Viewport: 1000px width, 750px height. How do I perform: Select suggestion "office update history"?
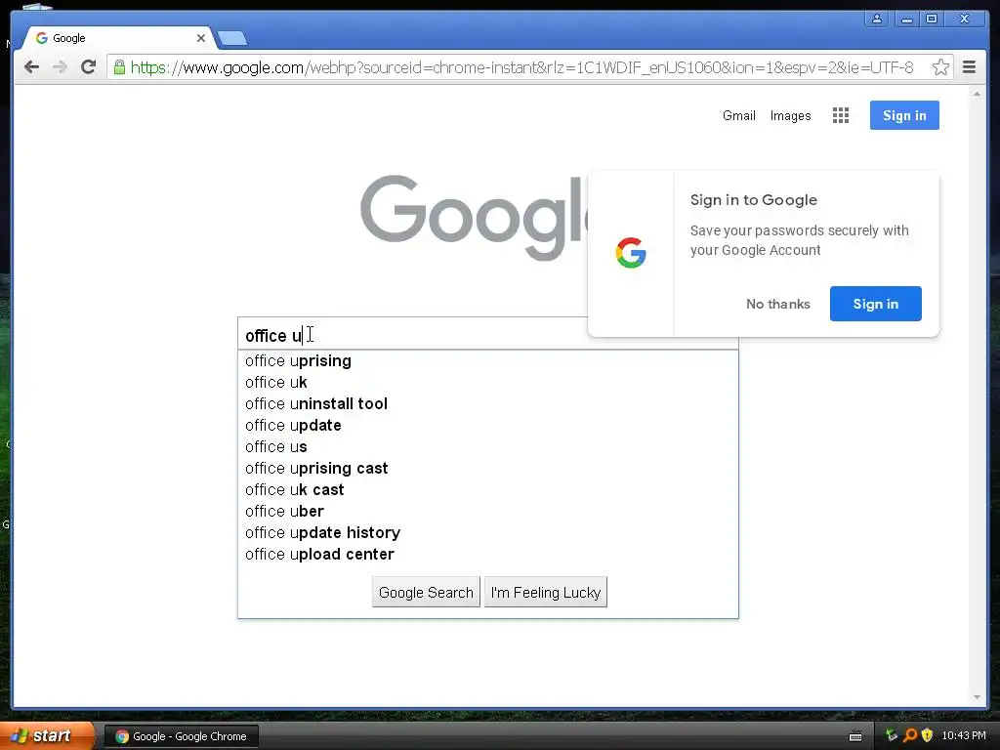(488, 532)
